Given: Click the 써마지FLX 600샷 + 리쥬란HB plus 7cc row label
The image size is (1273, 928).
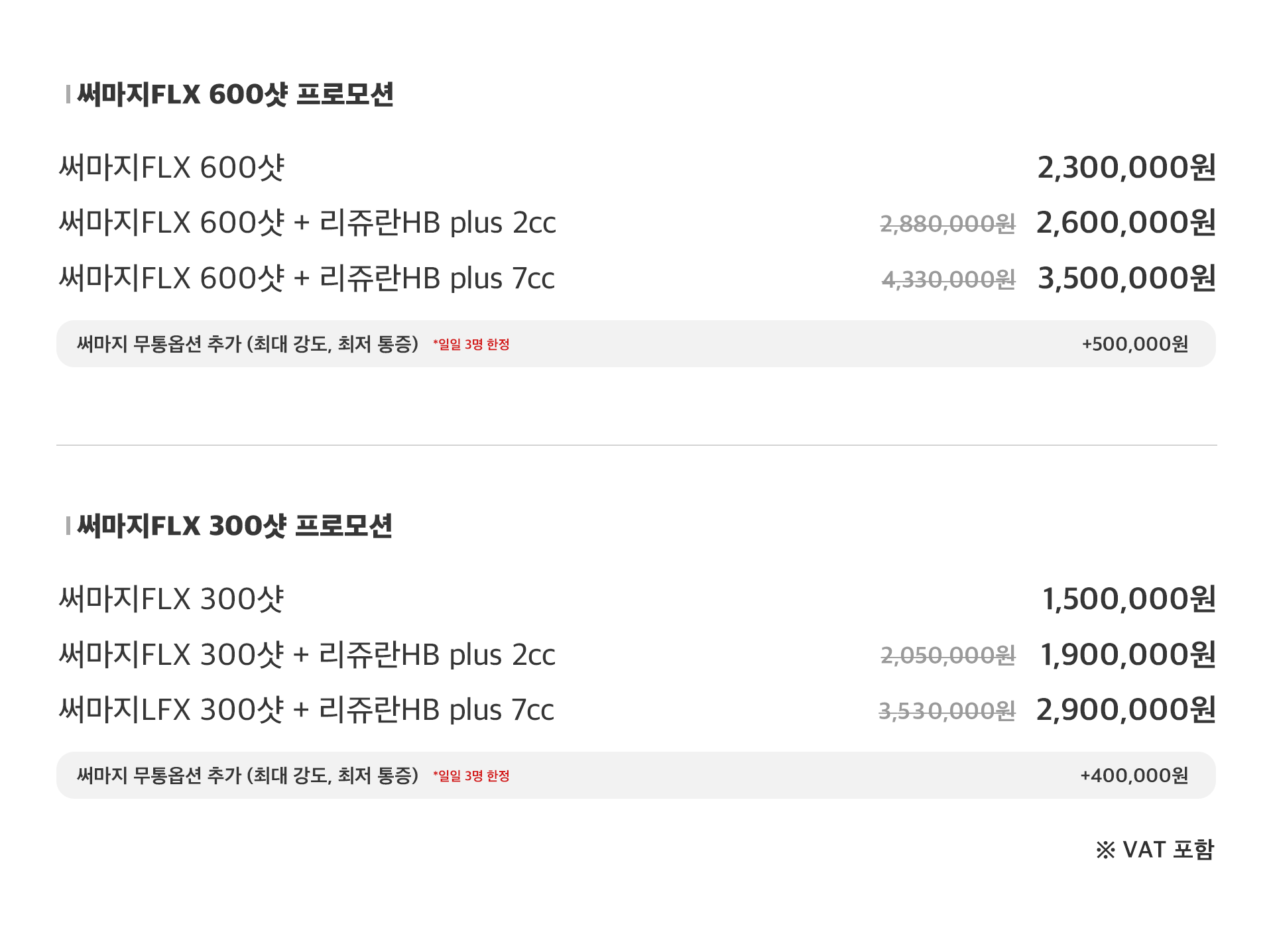Looking at the screenshot, I should coord(306,278).
